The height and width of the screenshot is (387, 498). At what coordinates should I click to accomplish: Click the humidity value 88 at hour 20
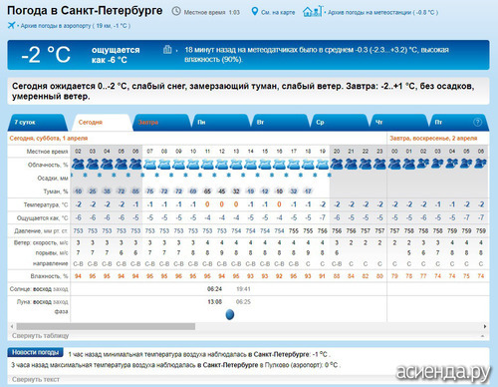coord(337,276)
